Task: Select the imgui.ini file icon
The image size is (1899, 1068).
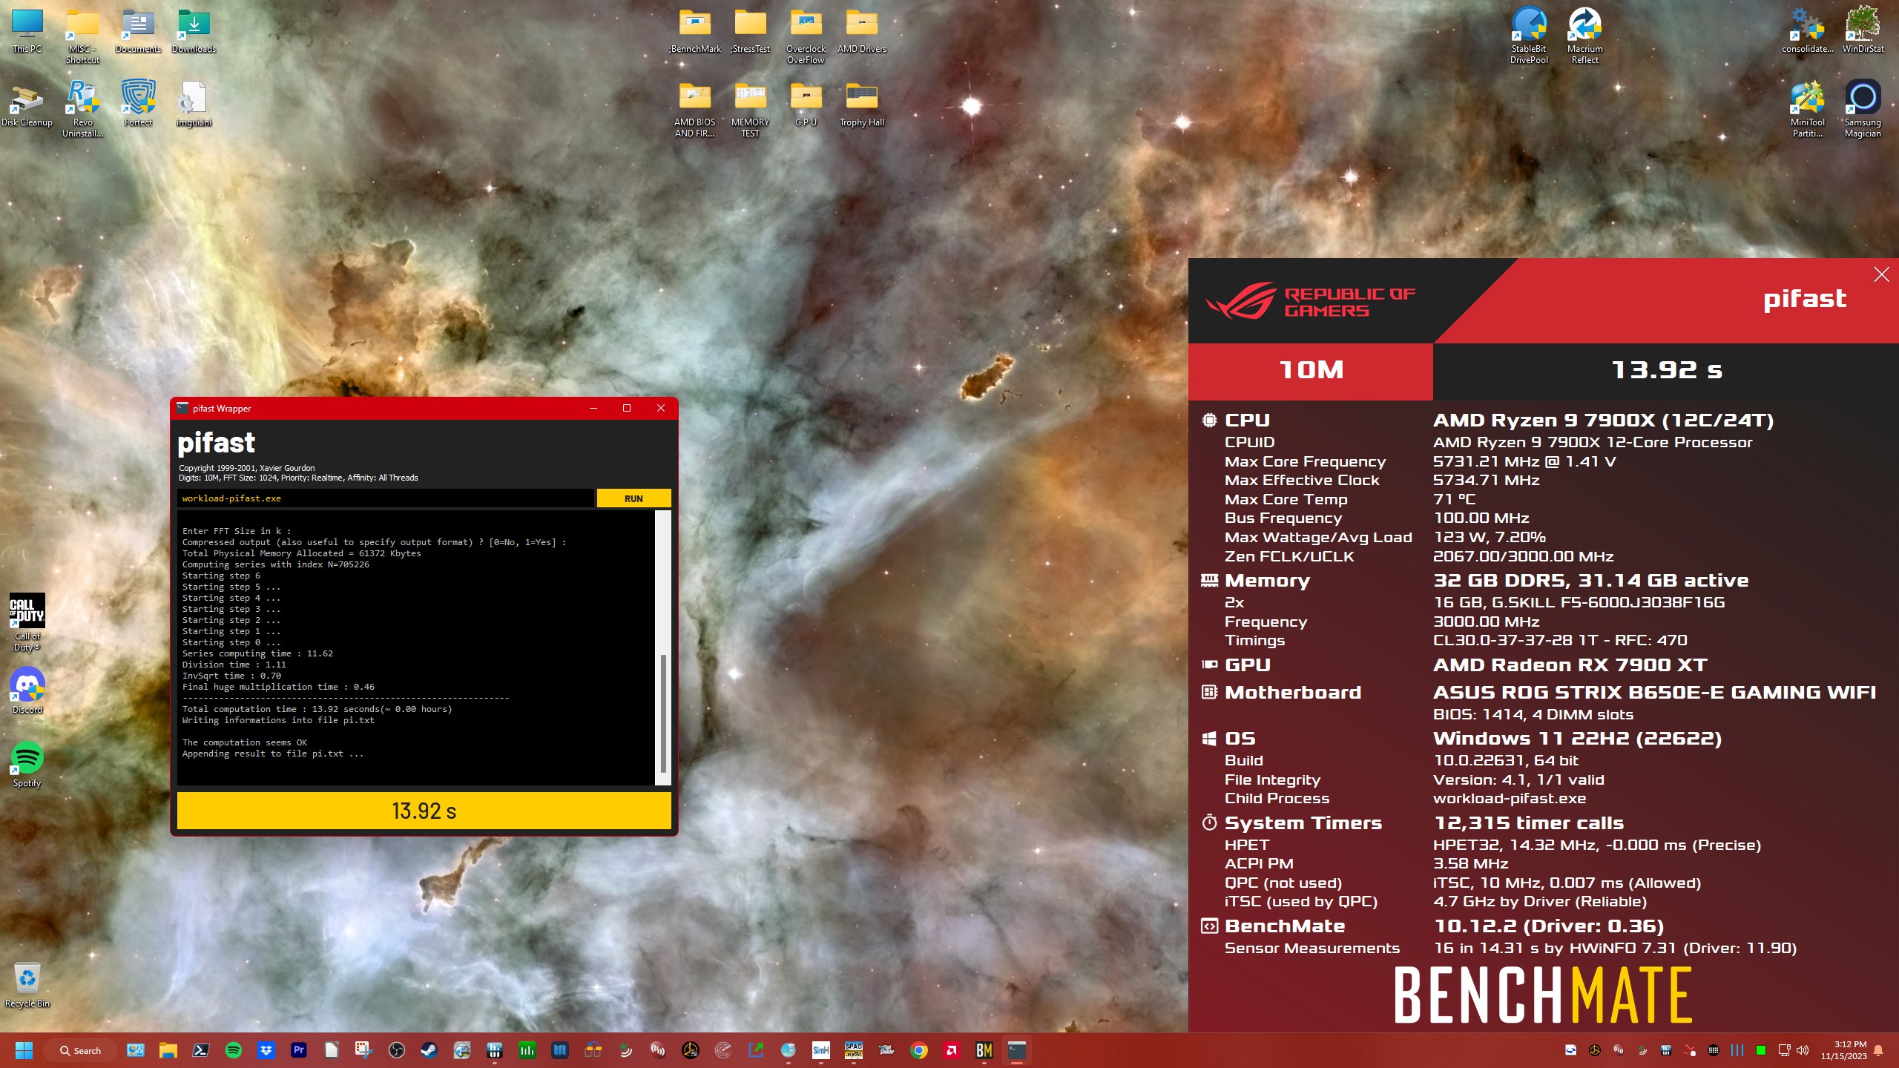Action: point(194,104)
